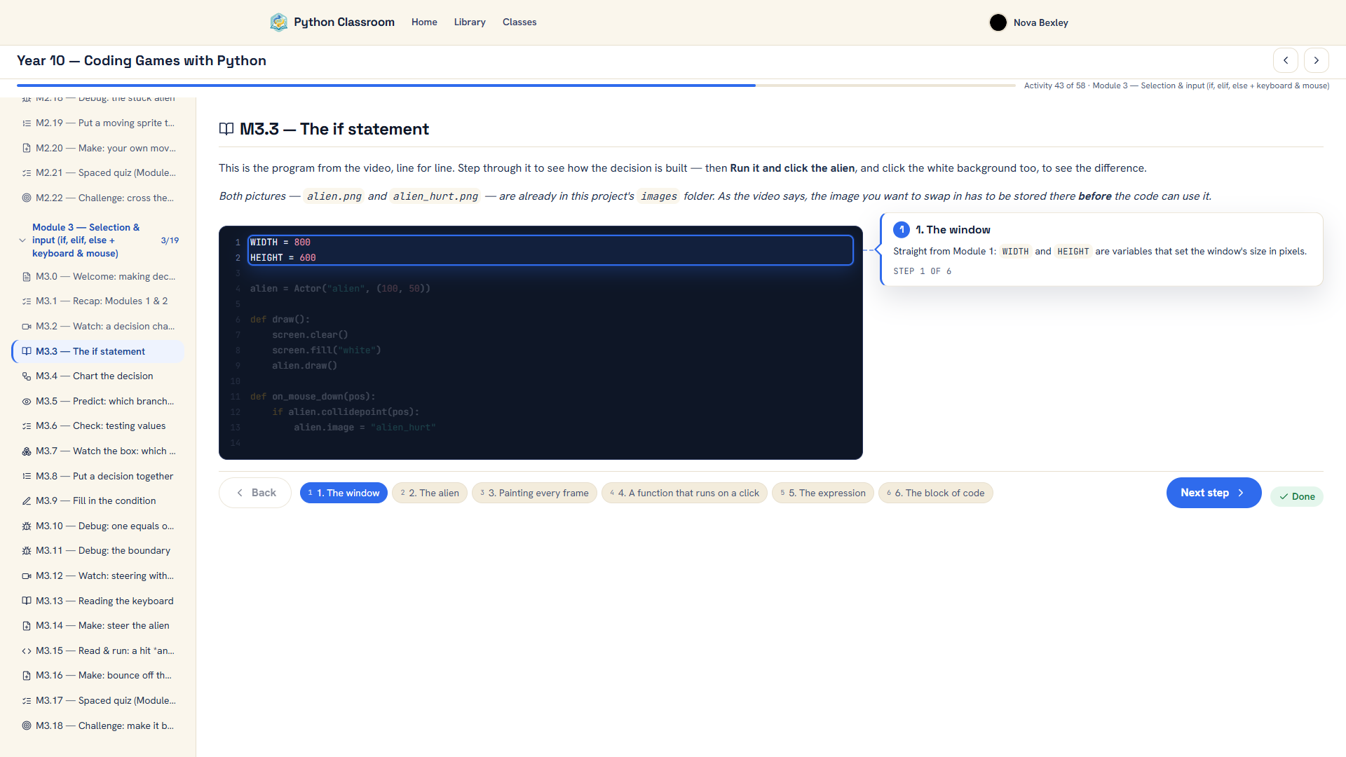
Task: Open M3.17 — Spaced quiz lesson
Action: pos(98,701)
